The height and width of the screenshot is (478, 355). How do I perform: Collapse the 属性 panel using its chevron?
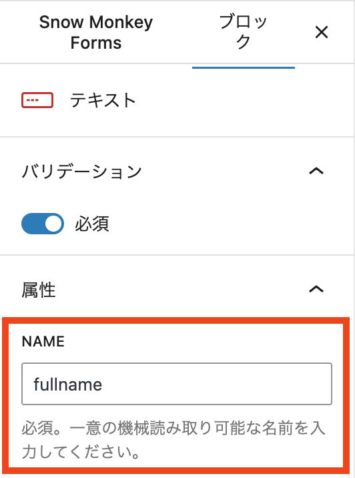[316, 288]
